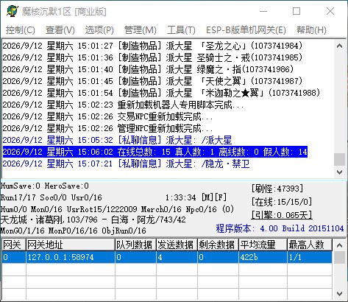Click the gateway table scroll-up arrow
This screenshot has height=302, width=348.
(x=339, y=245)
